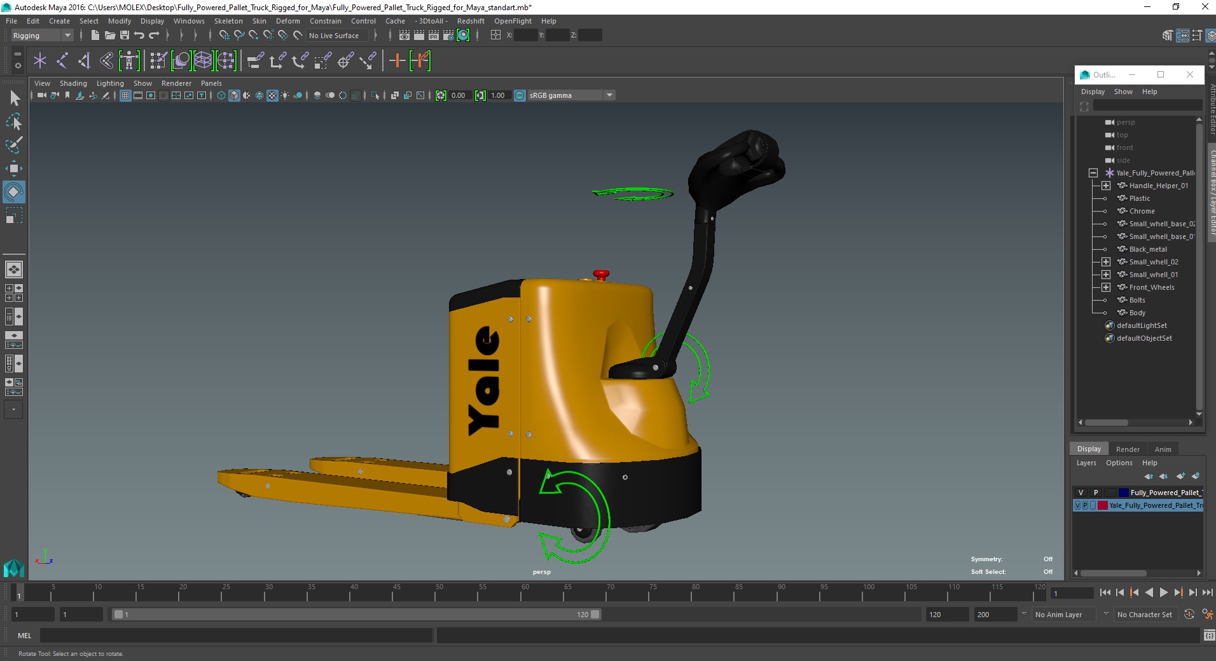The width and height of the screenshot is (1216, 661).
Task: Click the New Scene icon
Action: coord(95,36)
